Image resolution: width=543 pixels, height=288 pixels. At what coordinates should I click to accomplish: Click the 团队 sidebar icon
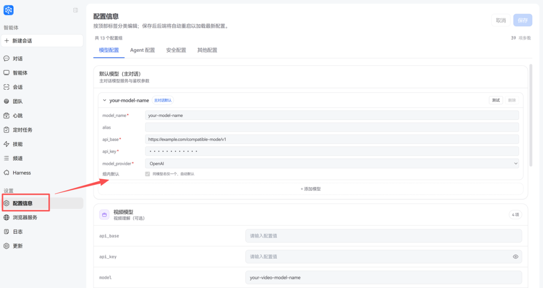point(7,101)
